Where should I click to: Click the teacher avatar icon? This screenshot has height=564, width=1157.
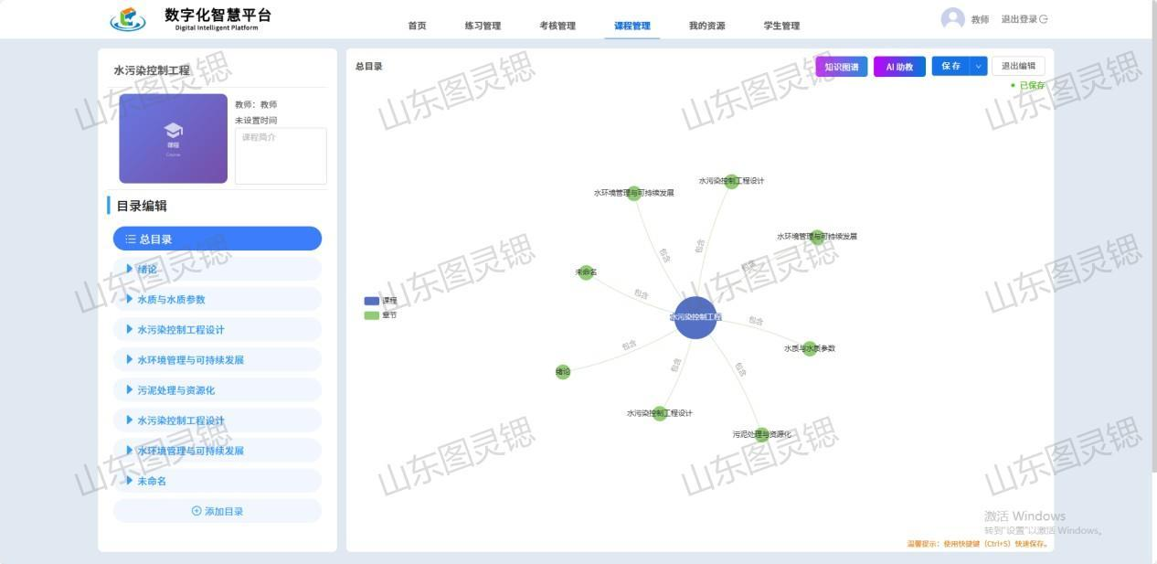pyautogui.click(x=952, y=19)
